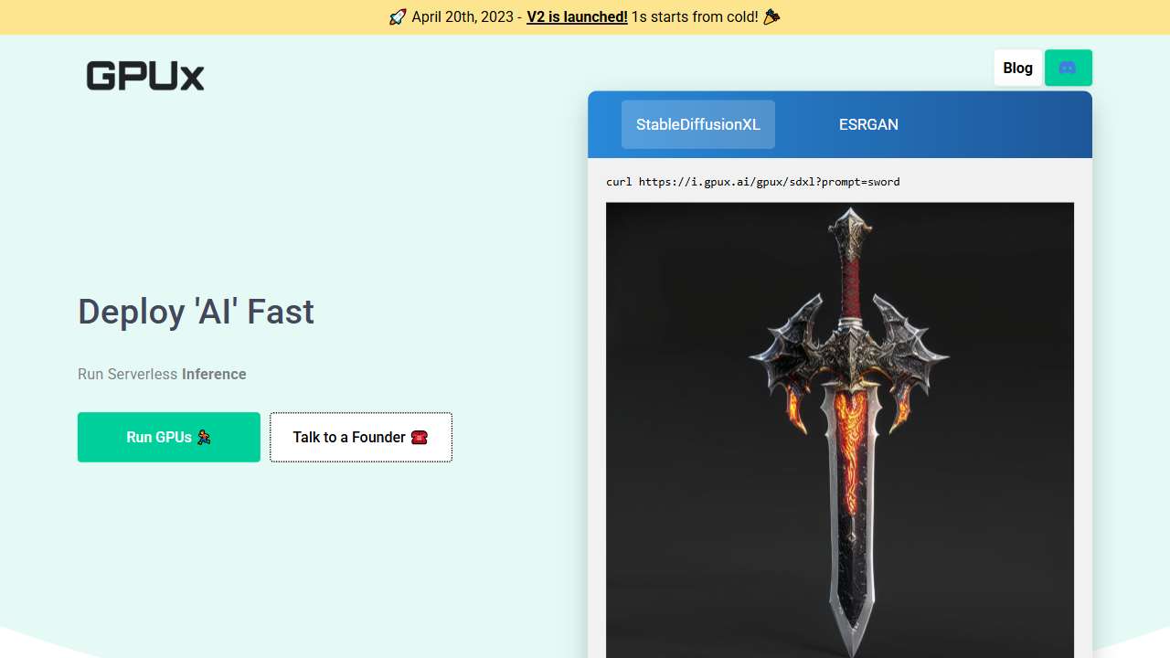Click the GPUx logo
This screenshot has height=658, width=1170.
pos(145,76)
